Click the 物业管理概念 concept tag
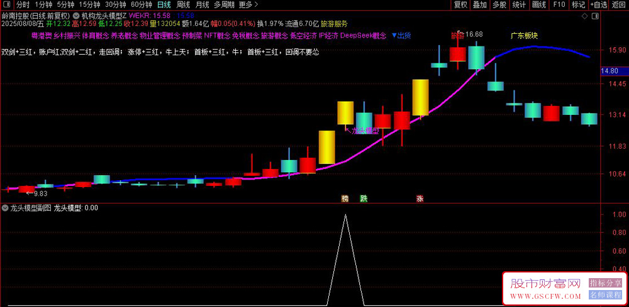629x307 pixels. [160, 36]
